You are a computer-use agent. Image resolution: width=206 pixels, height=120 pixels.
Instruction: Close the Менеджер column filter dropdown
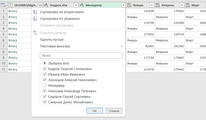click(123, 5)
